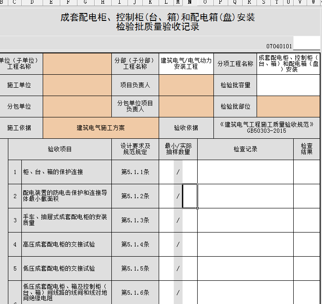Select the 第5.1.4条 cell

point(135,245)
